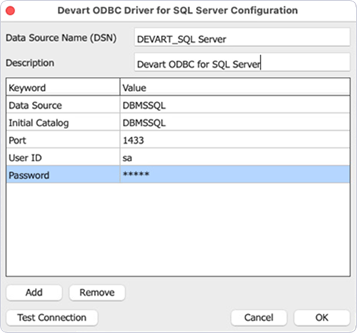Click the Remove button
357x333 pixels.
(x=97, y=293)
